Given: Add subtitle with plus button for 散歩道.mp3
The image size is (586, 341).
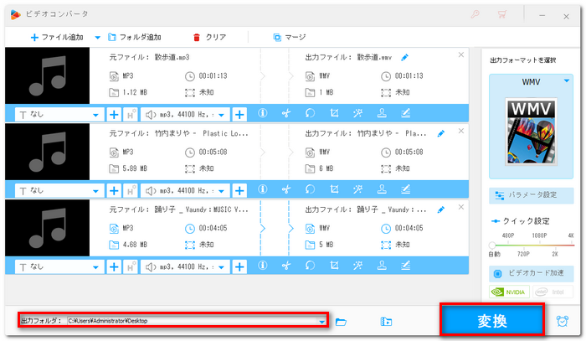Looking at the screenshot, I should pos(114,115).
